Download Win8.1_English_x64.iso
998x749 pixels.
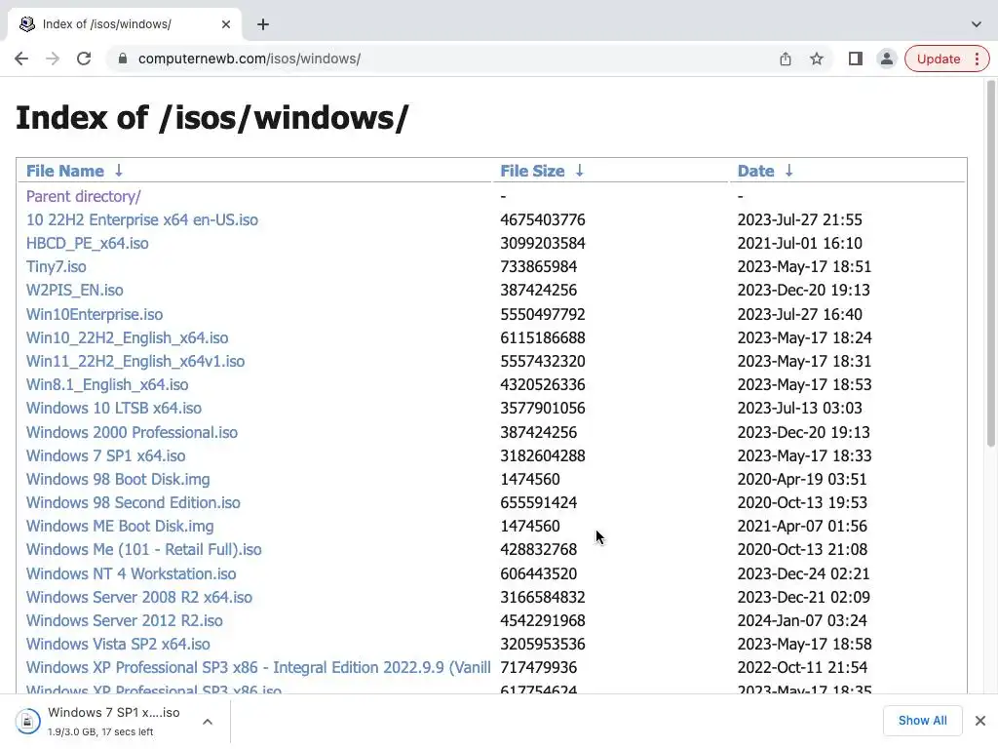pos(107,384)
